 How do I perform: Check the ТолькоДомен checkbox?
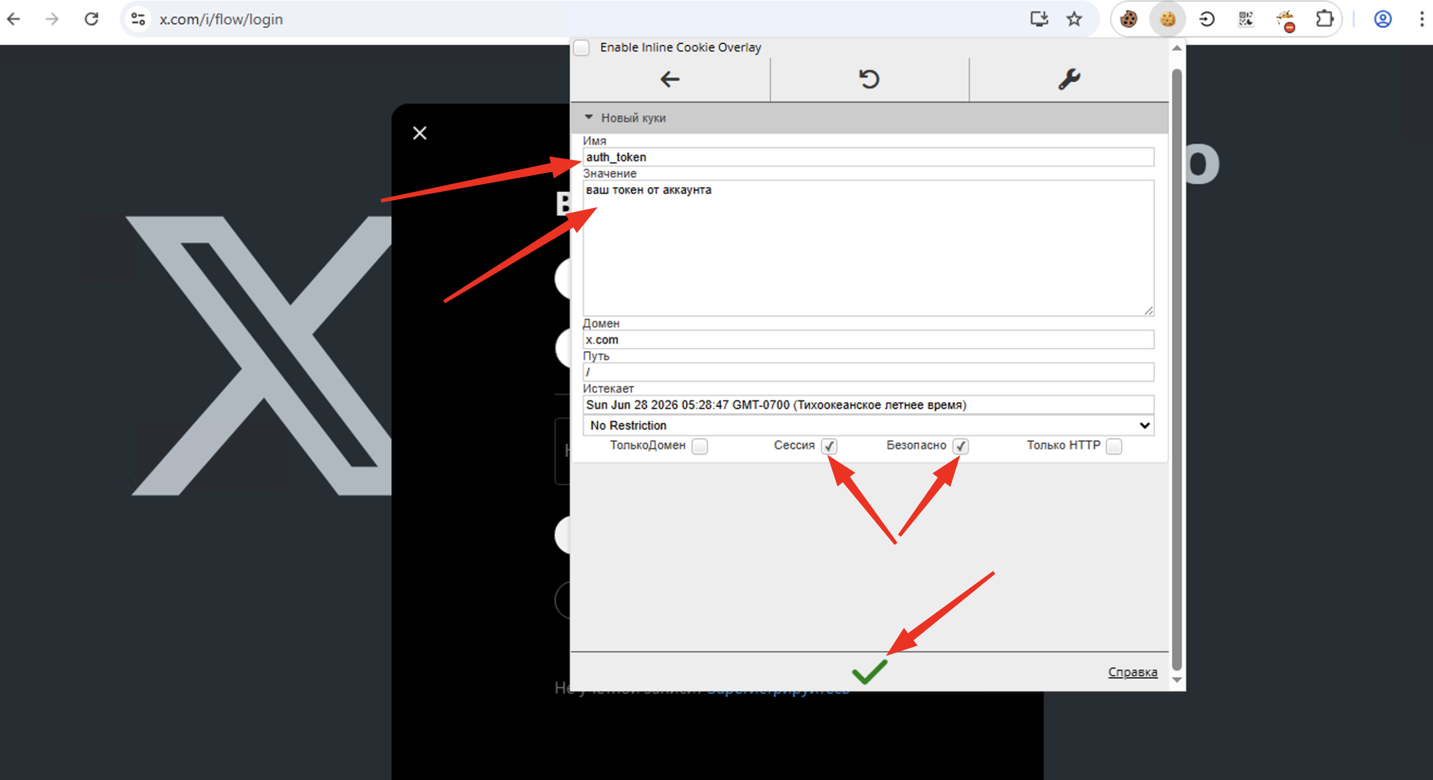pos(699,446)
